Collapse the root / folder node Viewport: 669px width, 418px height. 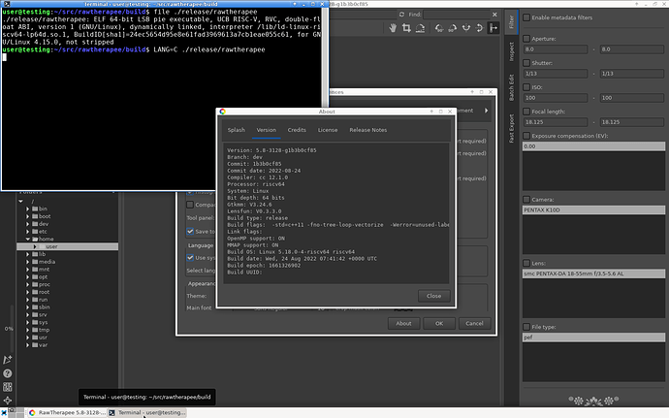(x=20, y=201)
